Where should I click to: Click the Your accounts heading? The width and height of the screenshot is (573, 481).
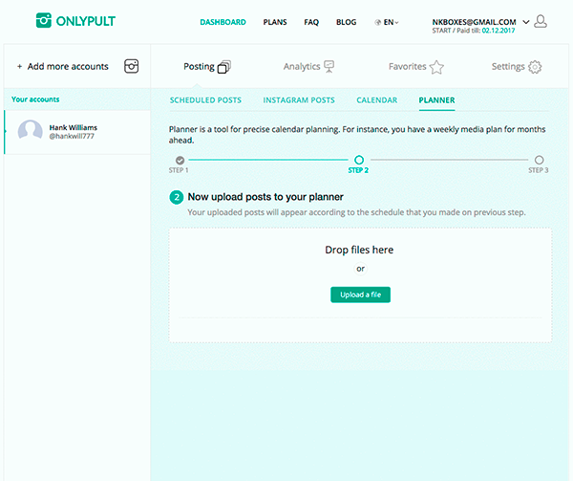tap(35, 99)
